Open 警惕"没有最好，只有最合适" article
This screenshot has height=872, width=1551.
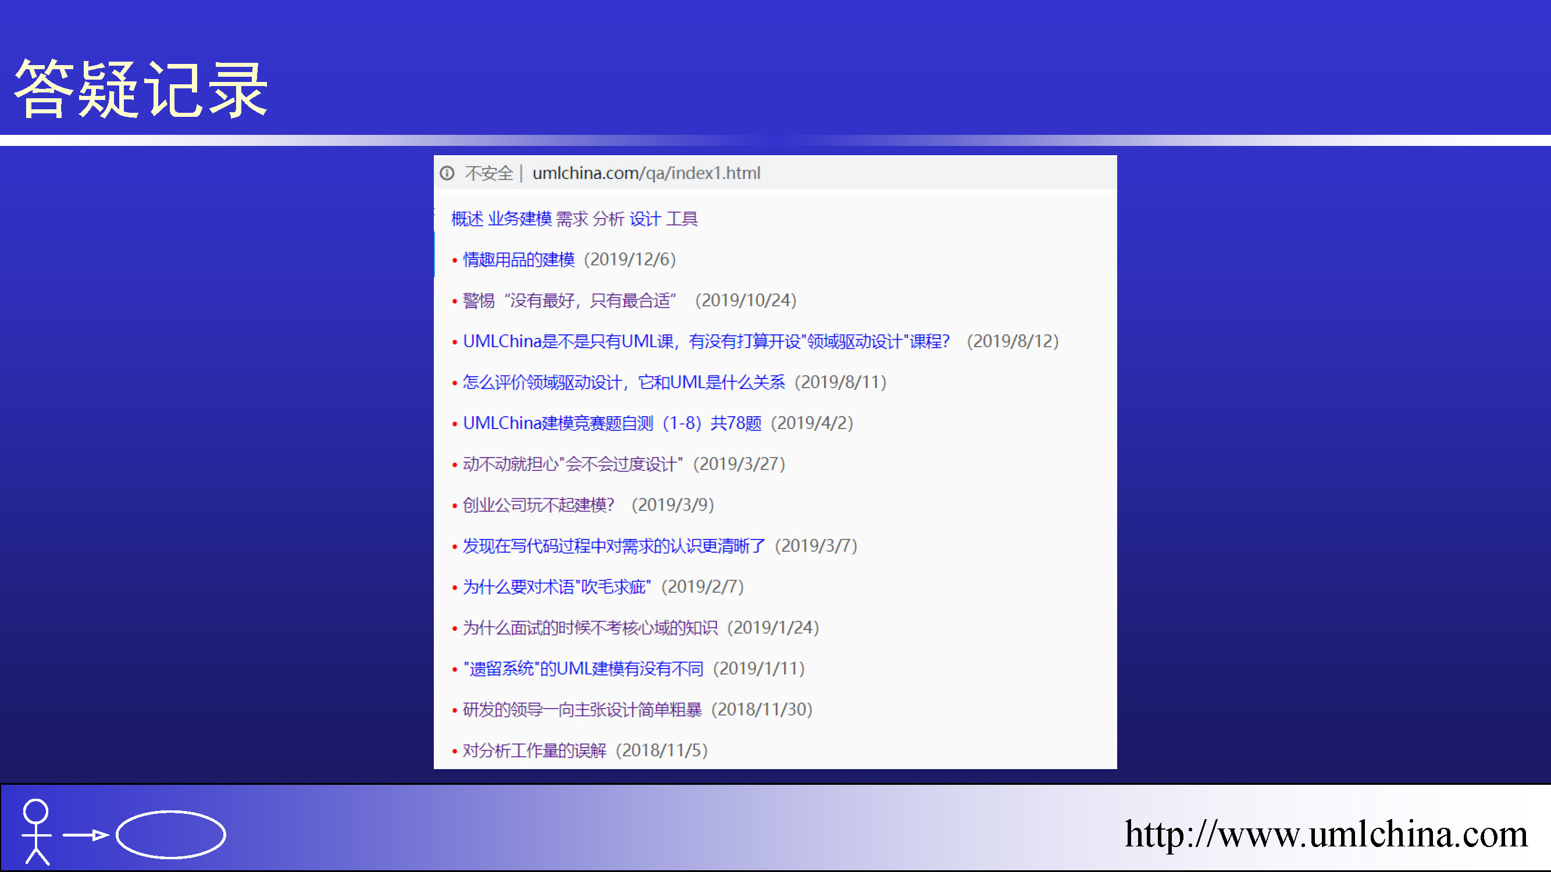pos(569,301)
